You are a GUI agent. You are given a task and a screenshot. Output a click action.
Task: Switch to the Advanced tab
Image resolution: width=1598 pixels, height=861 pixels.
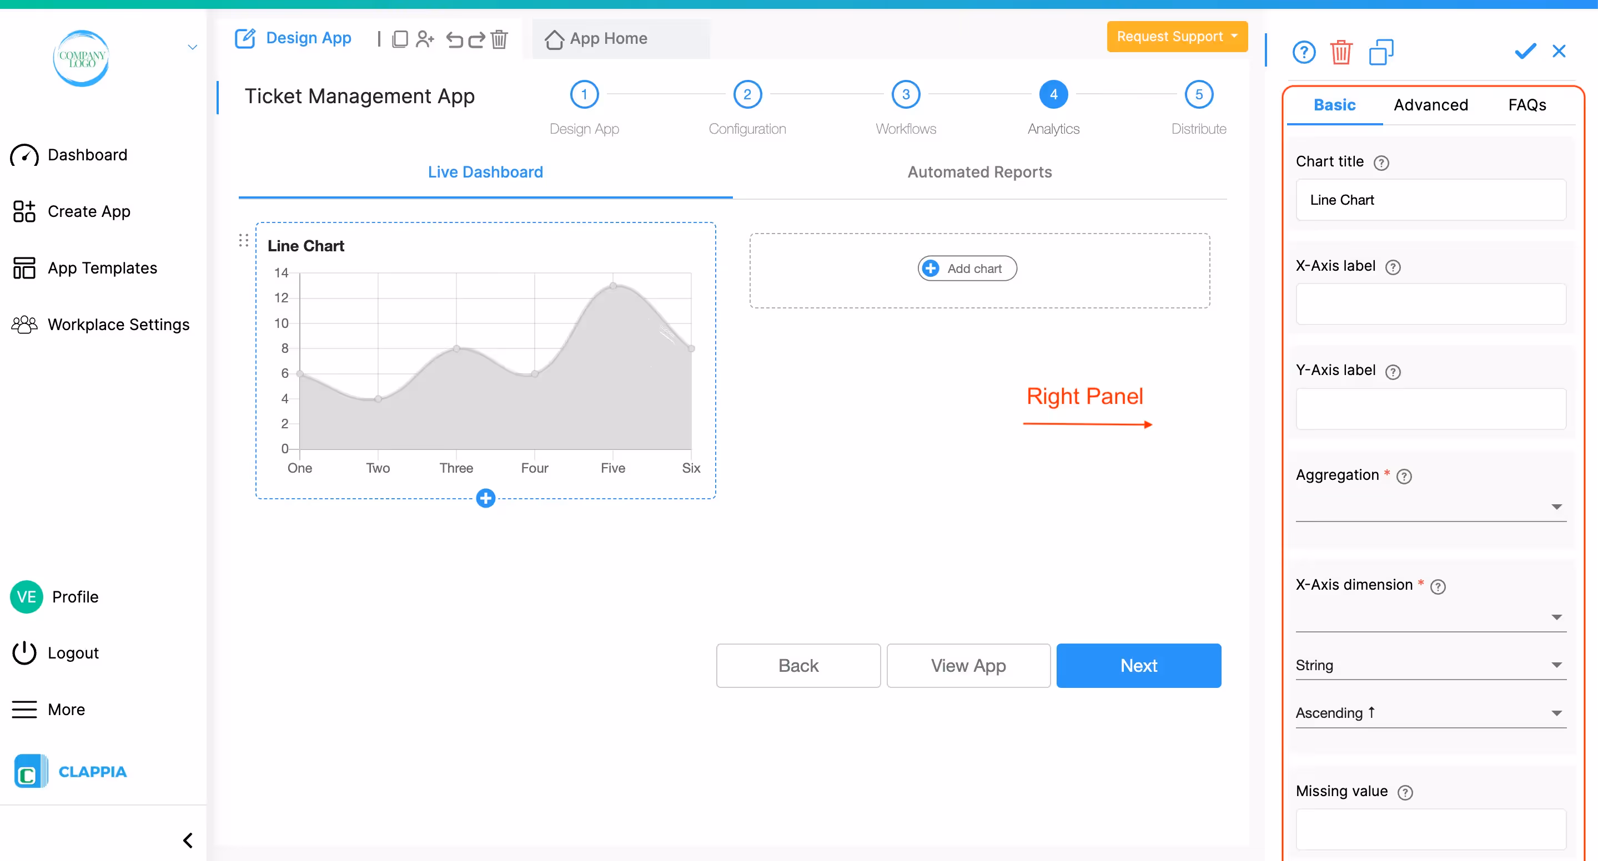(x=1430, y=105)
